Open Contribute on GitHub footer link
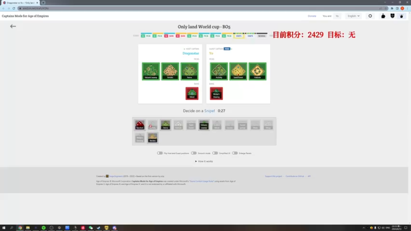The image size is (411, 231). (295, 176)
